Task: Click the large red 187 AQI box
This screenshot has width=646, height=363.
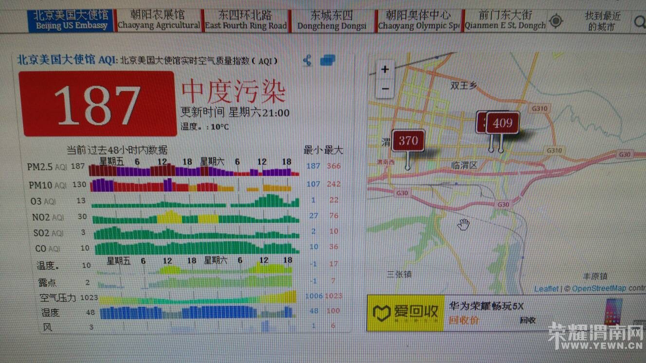Action: [x=97, y=104]
